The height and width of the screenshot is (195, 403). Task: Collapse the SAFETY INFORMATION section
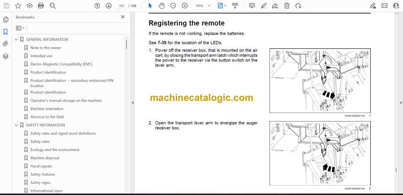(x=17, y=125)
